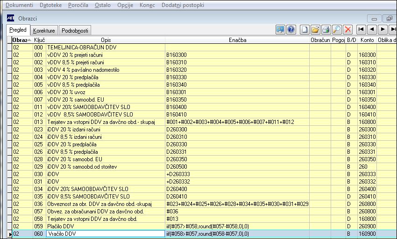The image size is (397, 239).
Task: Click the Konto column header
Action: tap(367, 40)
